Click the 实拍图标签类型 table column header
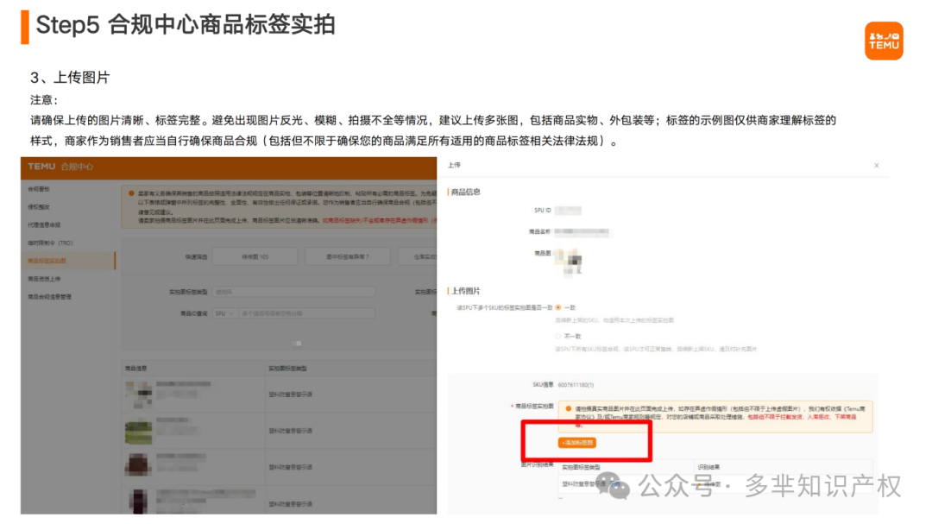 tap(287, 368)
